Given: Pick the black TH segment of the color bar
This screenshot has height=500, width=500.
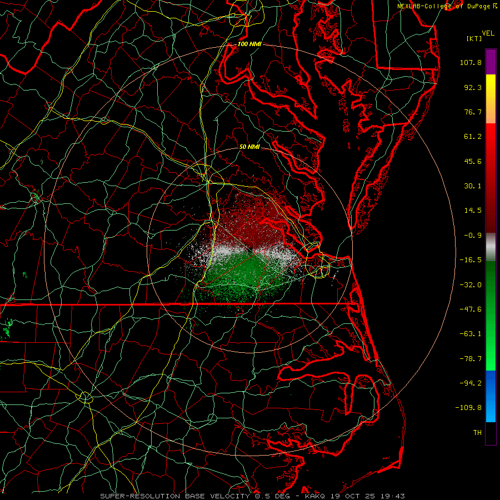Looking at the screenshot, I should pos(491,433).
